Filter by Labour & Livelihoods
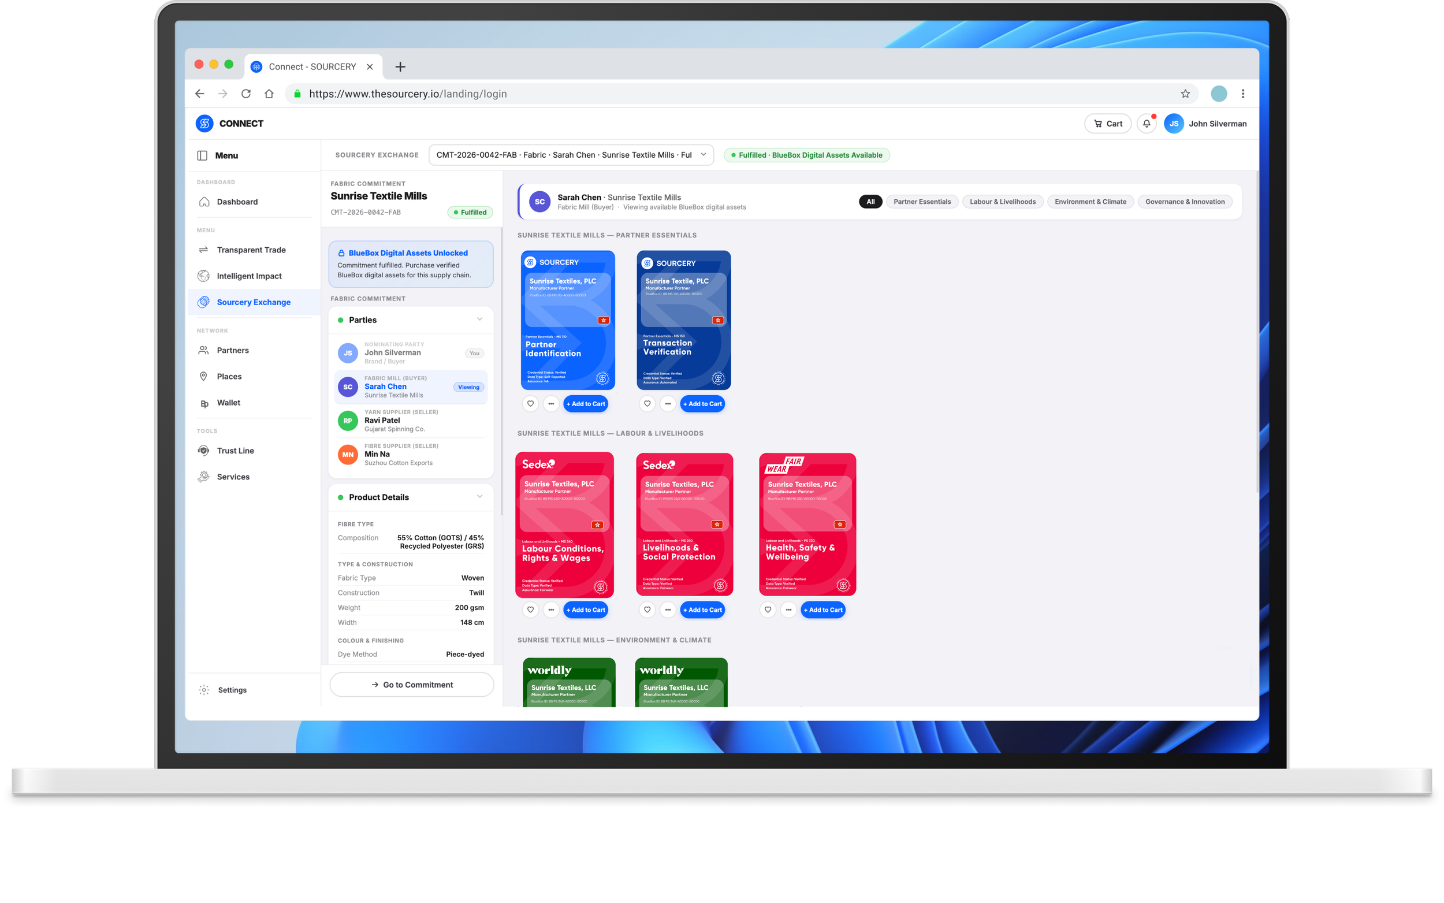This screenshot has width=1444, height=903. [1002, 202]
